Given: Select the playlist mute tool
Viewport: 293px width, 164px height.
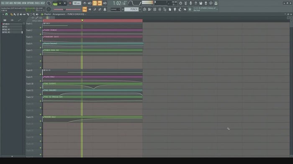Looking at the screenshot, I should (x=21, y=14).
